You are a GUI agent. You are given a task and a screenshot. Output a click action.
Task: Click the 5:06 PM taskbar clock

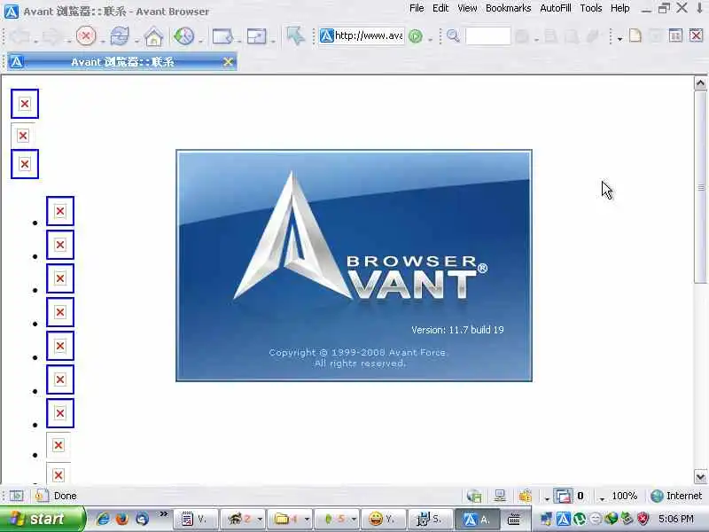click(675, 519)
